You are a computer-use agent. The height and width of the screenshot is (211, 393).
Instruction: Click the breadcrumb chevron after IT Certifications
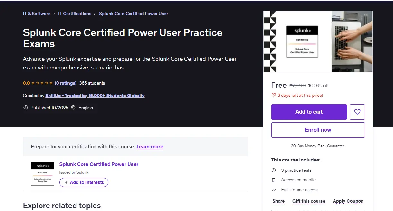pyautogui.click(x=95, y=14)
